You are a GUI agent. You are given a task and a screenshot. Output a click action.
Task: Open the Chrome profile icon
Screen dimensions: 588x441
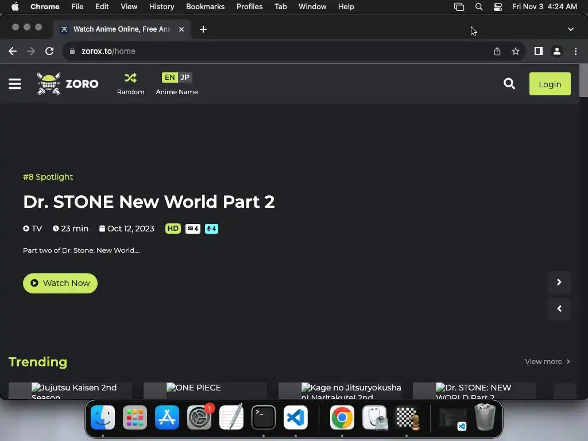[x=557, y=51]
